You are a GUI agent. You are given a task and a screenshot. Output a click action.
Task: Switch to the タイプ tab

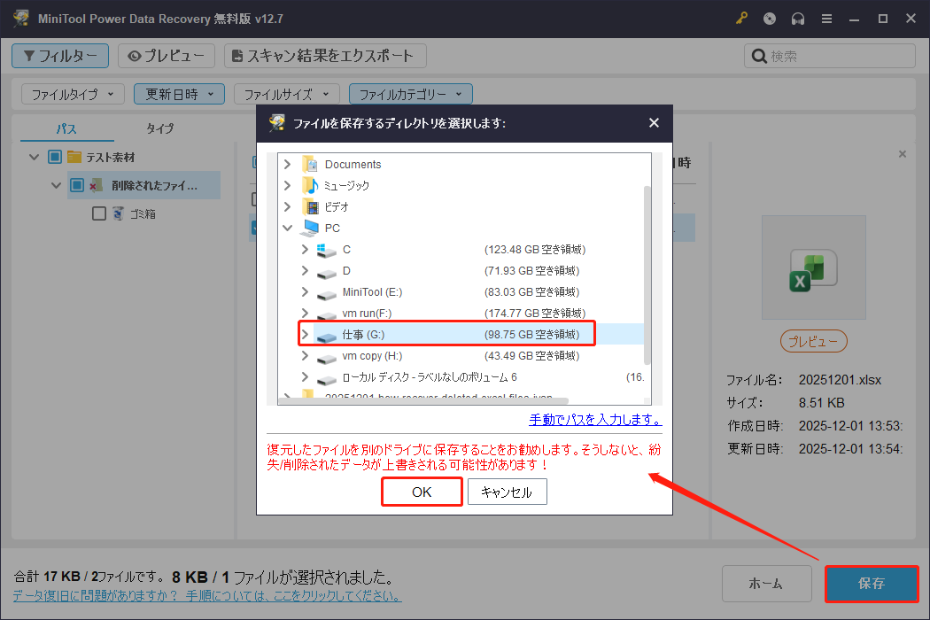pos(159,128)
